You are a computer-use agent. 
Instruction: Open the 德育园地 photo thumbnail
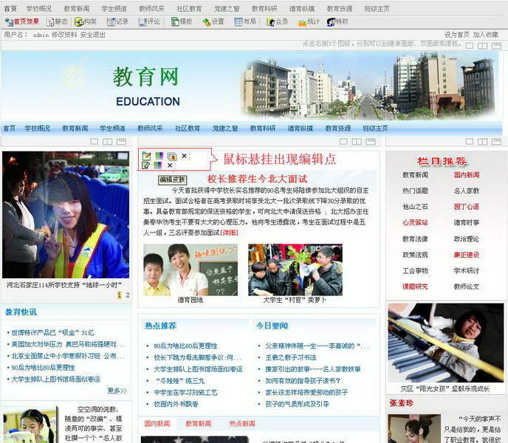[190, 270]
